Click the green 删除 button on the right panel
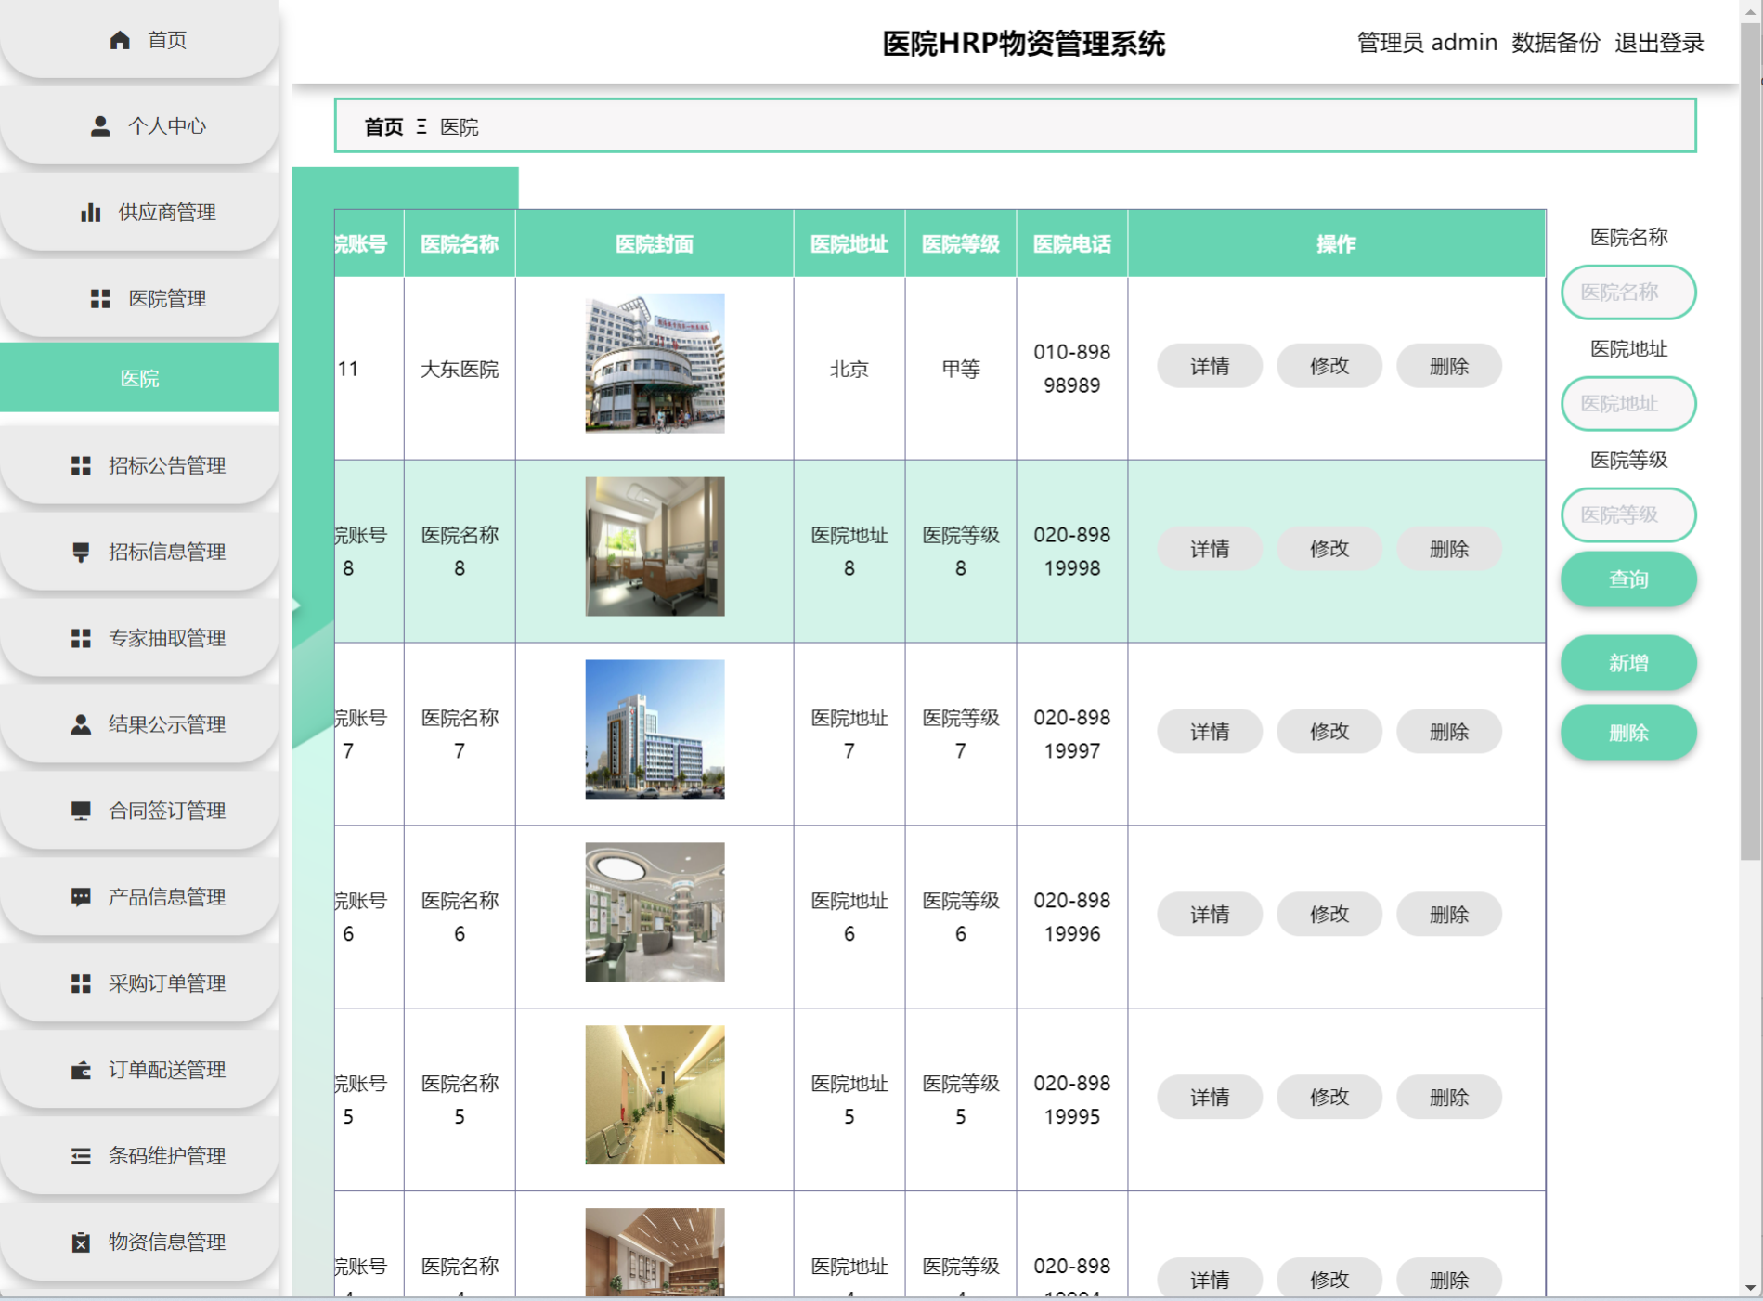 1628,733
